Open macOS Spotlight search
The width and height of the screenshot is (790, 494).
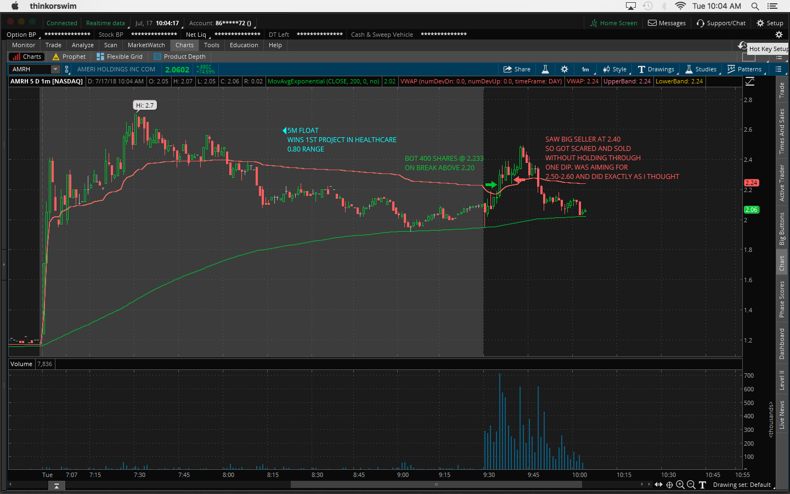pyautogui.click(x=755, y=6)
